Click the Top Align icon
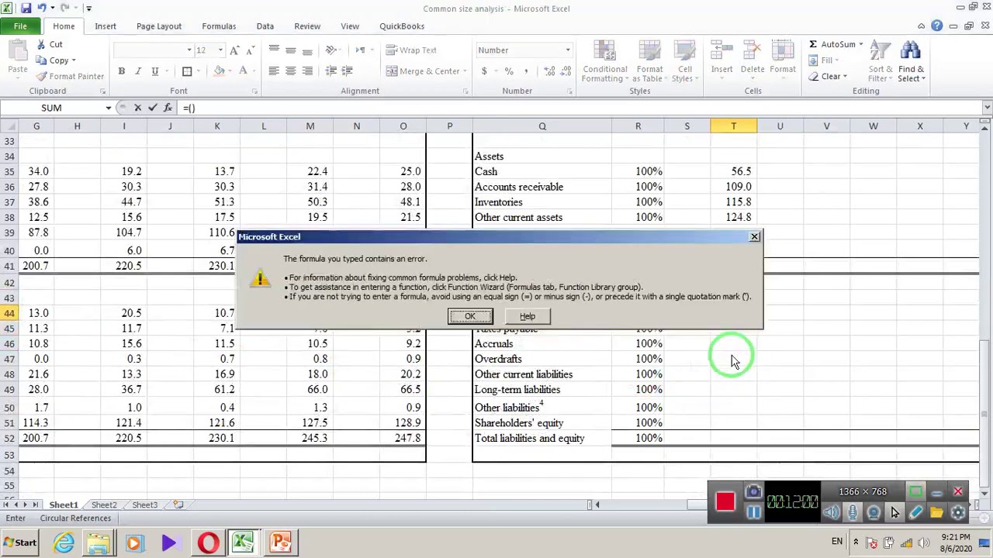Screen dimensions: 993x558 [x=274, y=50]
